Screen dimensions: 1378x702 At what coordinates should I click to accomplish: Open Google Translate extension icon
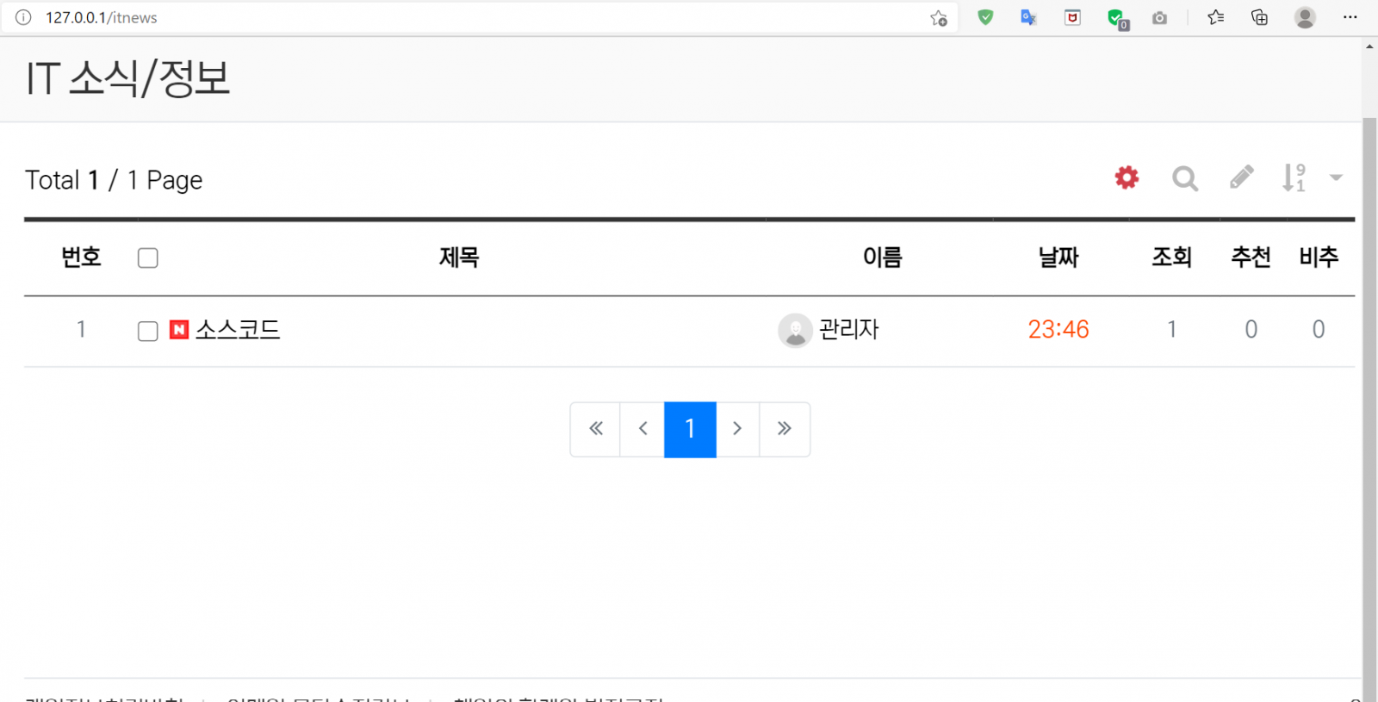point(1028,18)
